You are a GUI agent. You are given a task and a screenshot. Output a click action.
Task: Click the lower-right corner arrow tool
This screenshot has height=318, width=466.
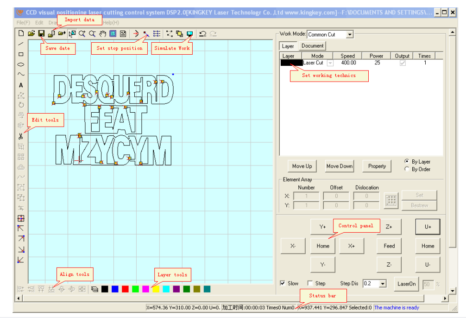pyautogui.click(x=21, y=249)
